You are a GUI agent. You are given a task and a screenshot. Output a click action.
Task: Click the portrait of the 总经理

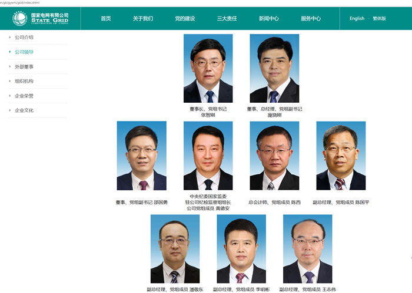point(274,68)
